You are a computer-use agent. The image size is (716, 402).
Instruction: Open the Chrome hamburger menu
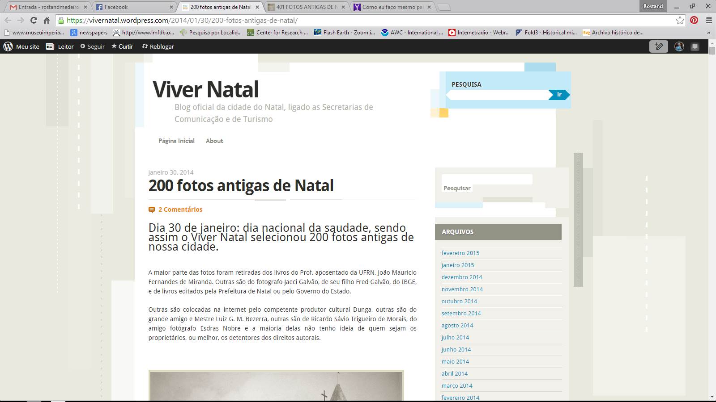(709, 20)
